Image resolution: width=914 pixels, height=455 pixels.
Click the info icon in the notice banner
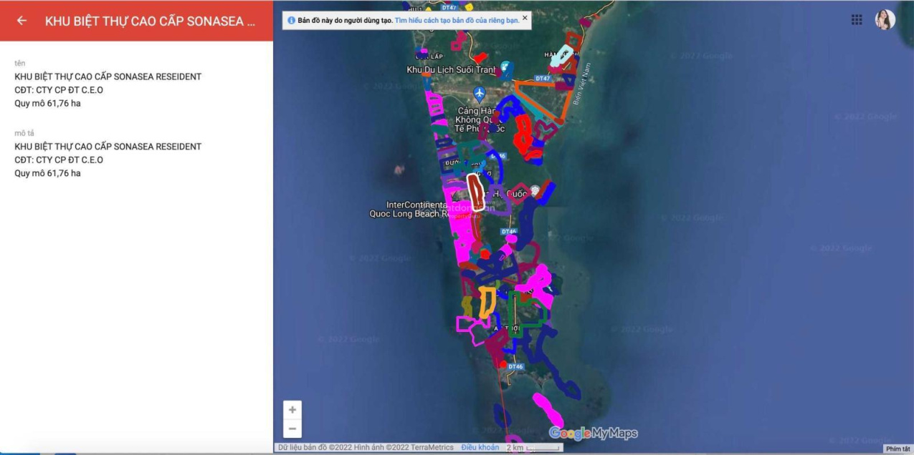coord(292,21)
